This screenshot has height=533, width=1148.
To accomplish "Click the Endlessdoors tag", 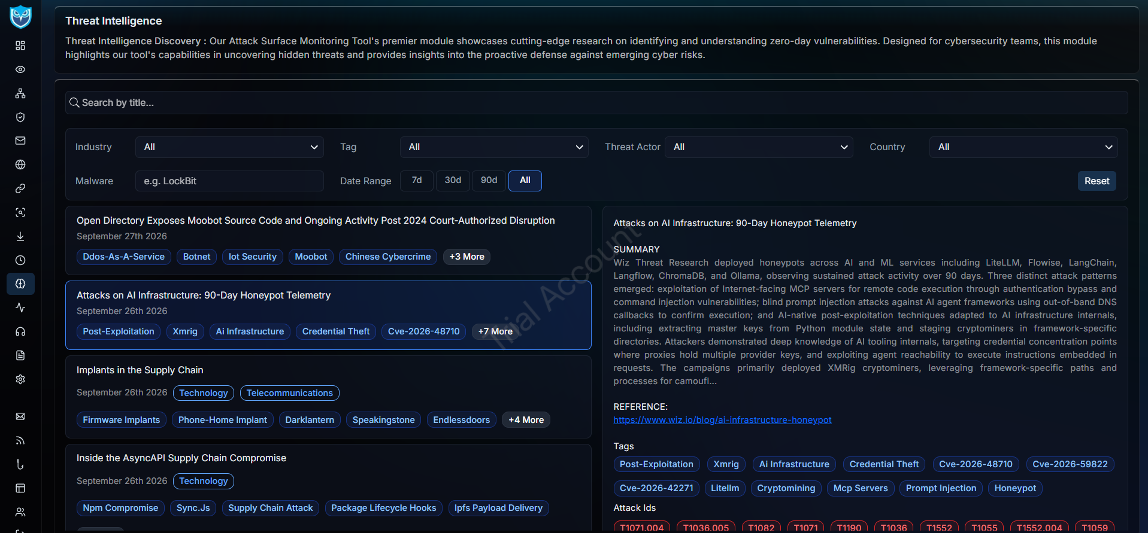I will (x=462, y=420).
